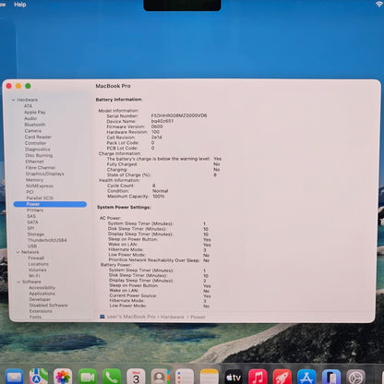This screenshot has width=384, height=384.
Task: Launch the Apple TV app
Action: click(234, 377)
